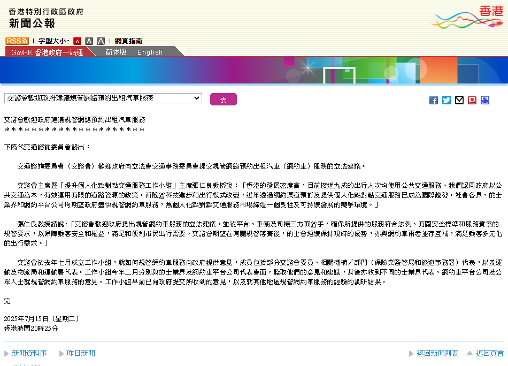
Task: Switch to the English version
Action: [x=150, y=52]
